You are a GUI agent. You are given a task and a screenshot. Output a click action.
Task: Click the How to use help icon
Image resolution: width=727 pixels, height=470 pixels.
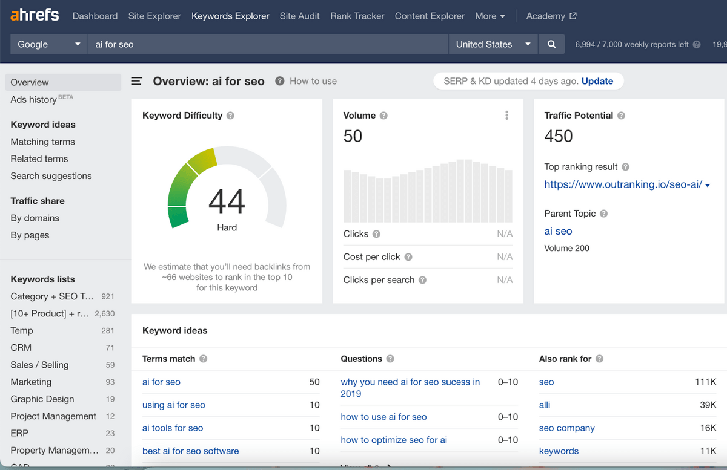280,81
